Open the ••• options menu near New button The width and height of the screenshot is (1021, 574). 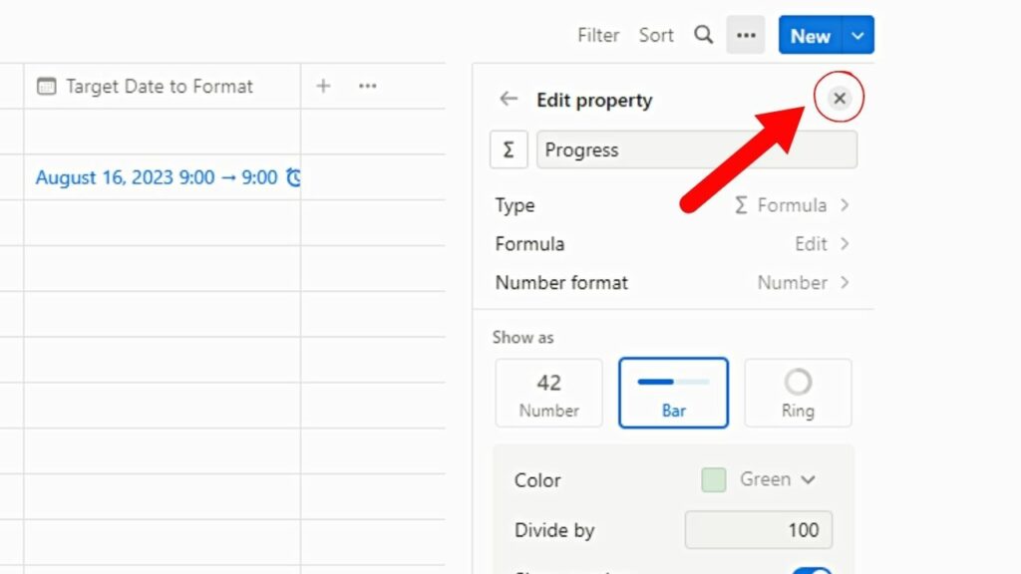coord(745,34)
